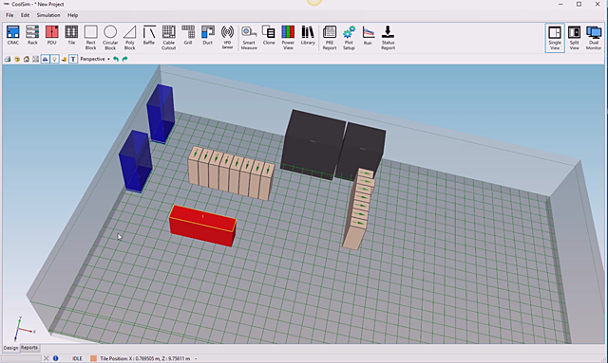This screenshot has height=363, width=608.
Task: Switch to the Reports tab
Action: pyautogui.click(x=29, y=348)
